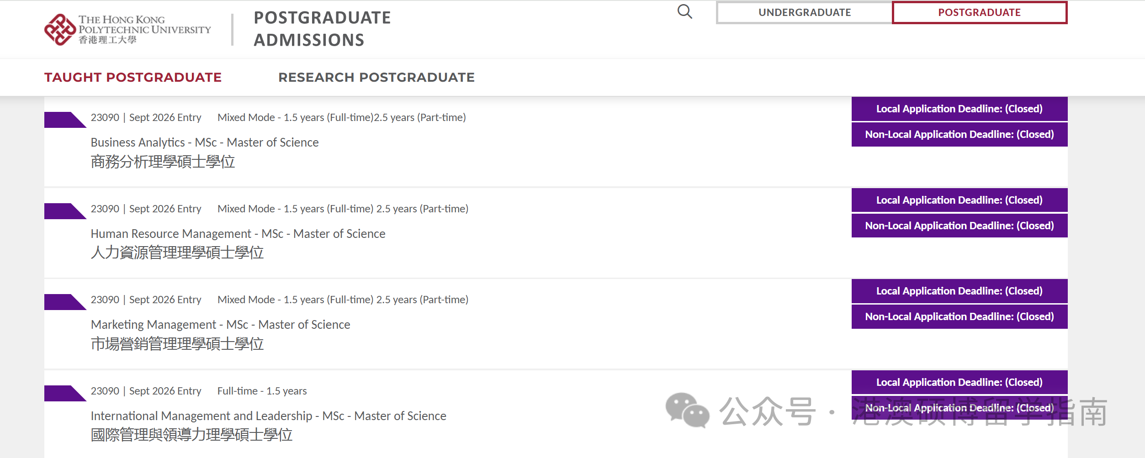
Task: Click International Management Local Application Deadline button
Action: click(x=959, y=383)
